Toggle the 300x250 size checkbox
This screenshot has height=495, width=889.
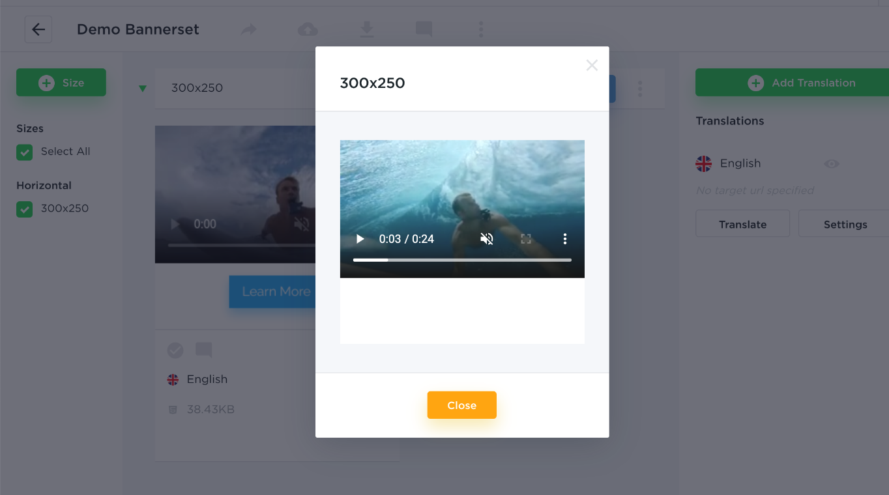25,209
